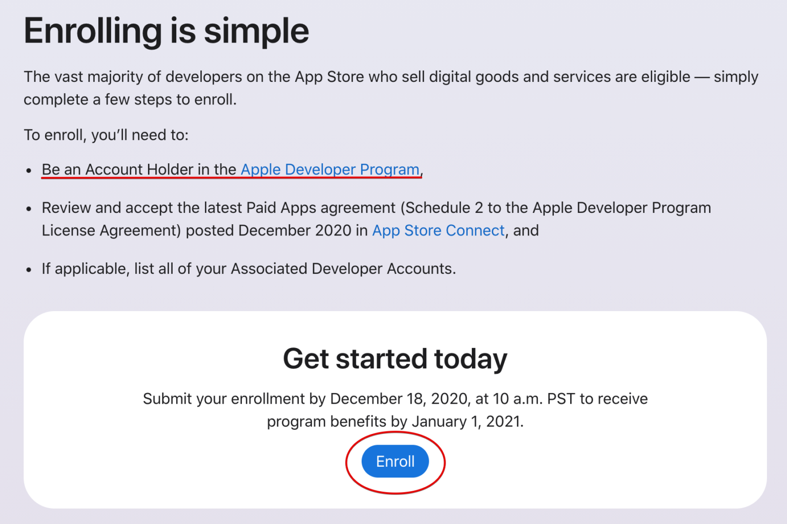Screen dimensions: 787x524
Task: Select the Enrolling is simple heading
Action: pyautogui.click(x=166, y=31)
